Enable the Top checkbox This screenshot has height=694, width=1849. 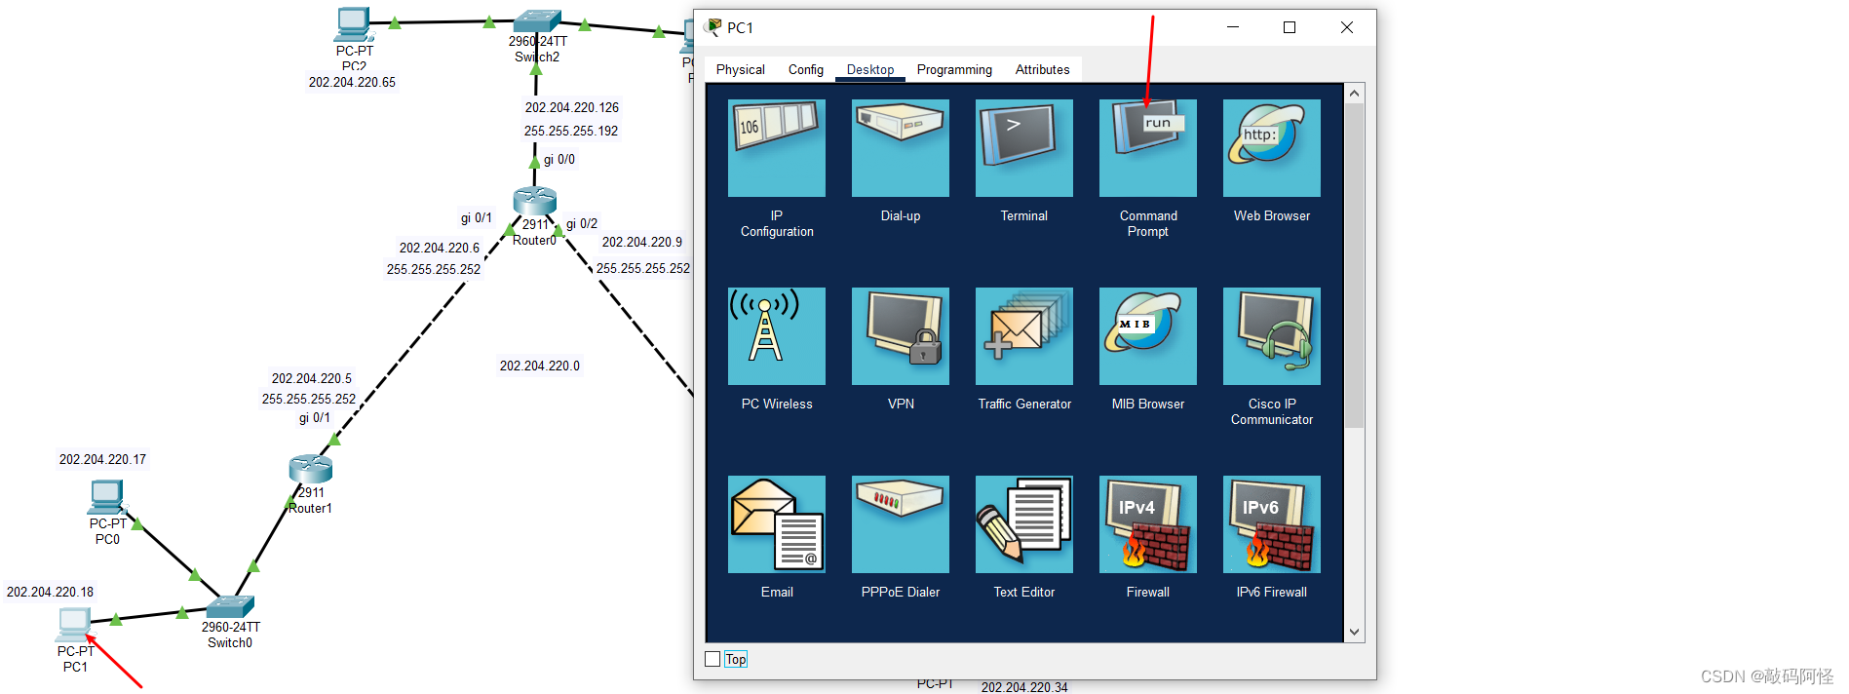click(713, 659)
